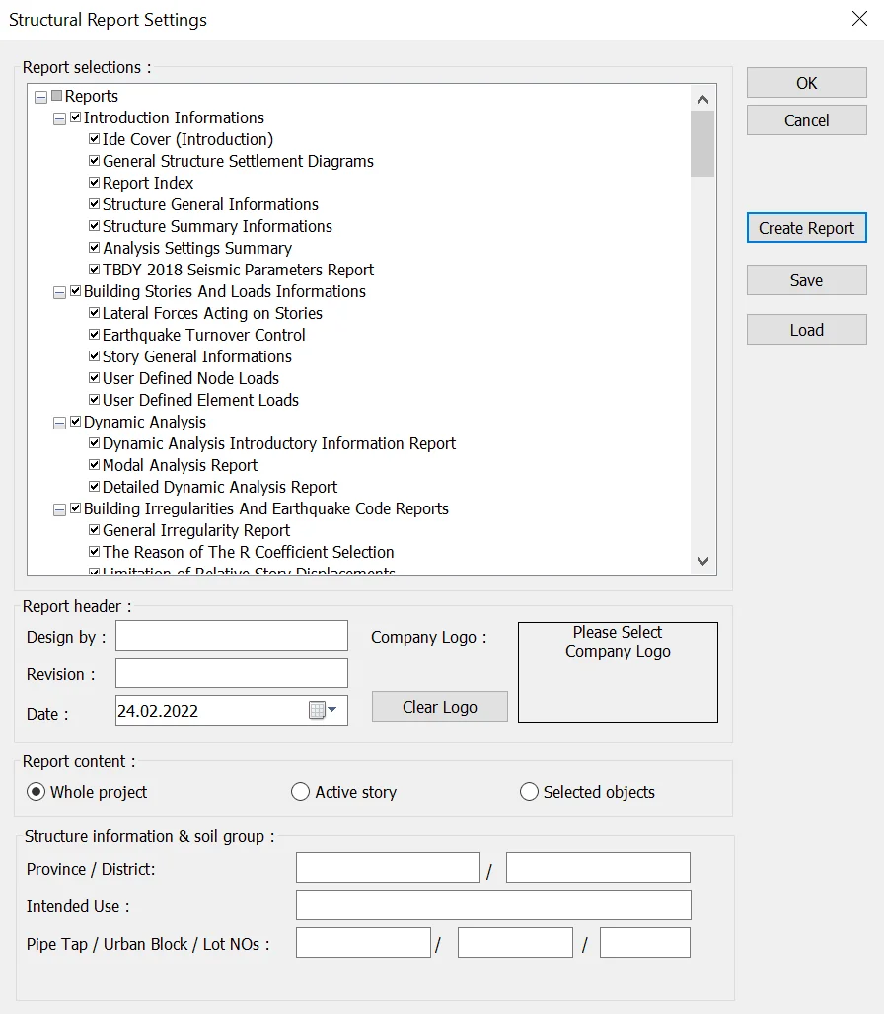Click the Create Report button
The width and height of the screenshot is (884, 1014).
coord(806,228)
